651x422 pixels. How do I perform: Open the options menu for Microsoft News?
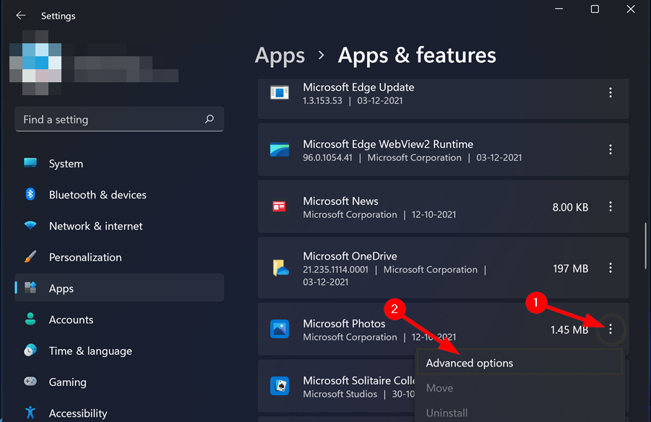click(611, 207)
